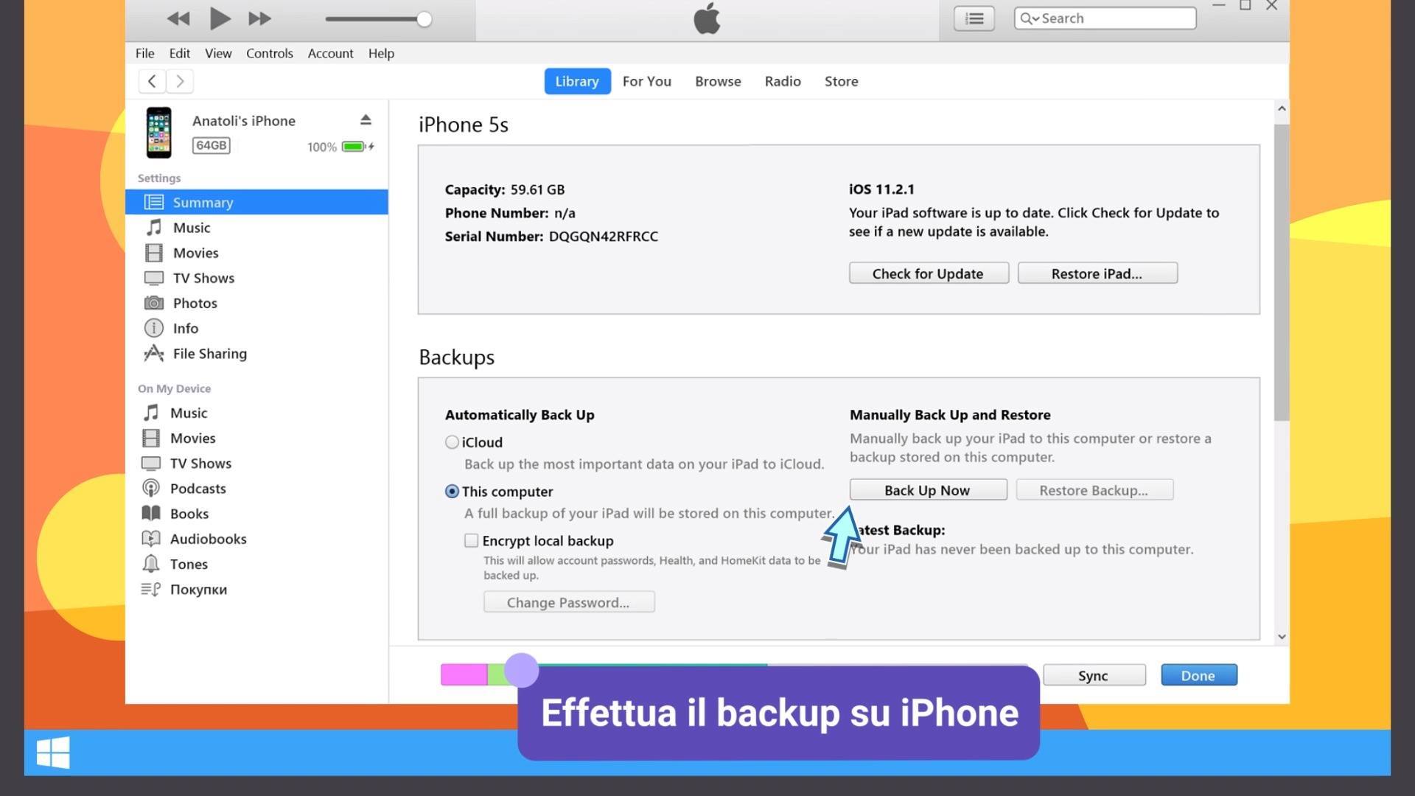Click the Tones bell icon
1415x796 pixels.
[x=150, y=564]
